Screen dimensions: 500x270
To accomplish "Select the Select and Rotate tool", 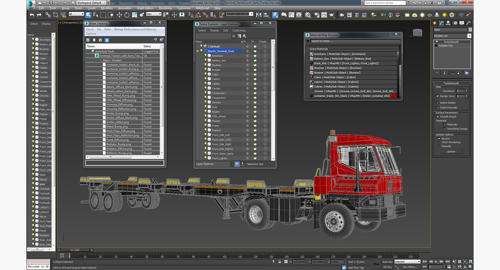I will (x=127, y=15).
